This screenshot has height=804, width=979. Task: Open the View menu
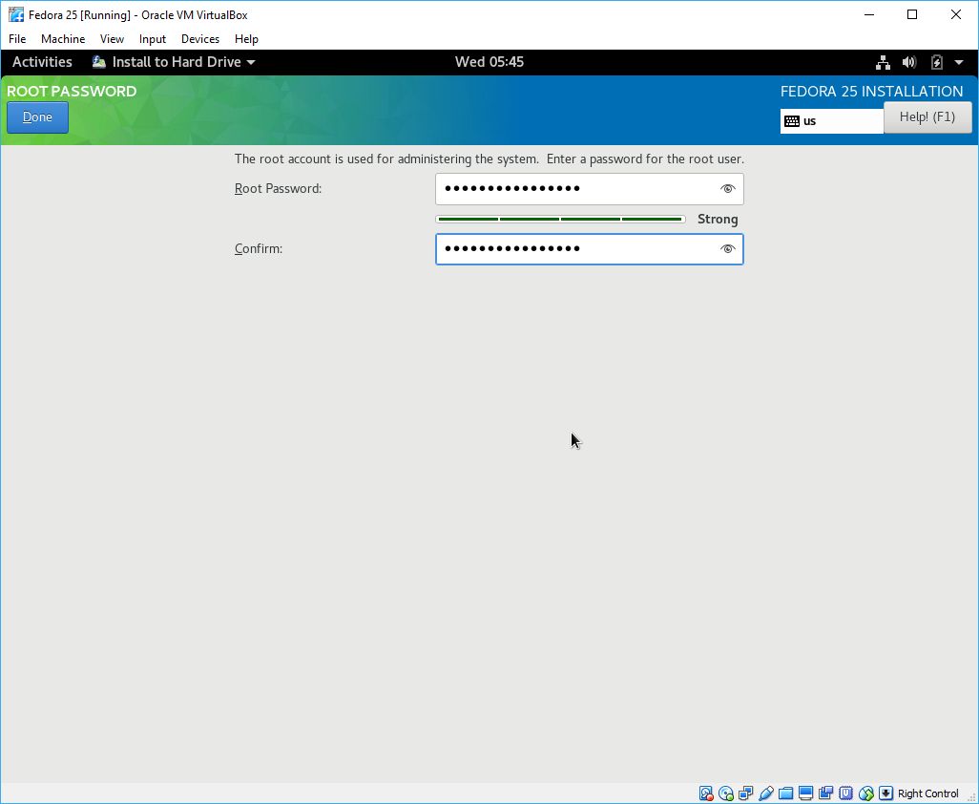click(112, 39)
